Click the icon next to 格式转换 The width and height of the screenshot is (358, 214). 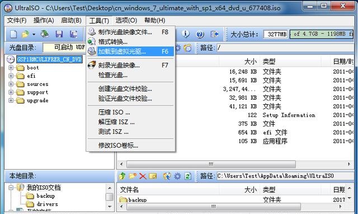tap(92, 41)
